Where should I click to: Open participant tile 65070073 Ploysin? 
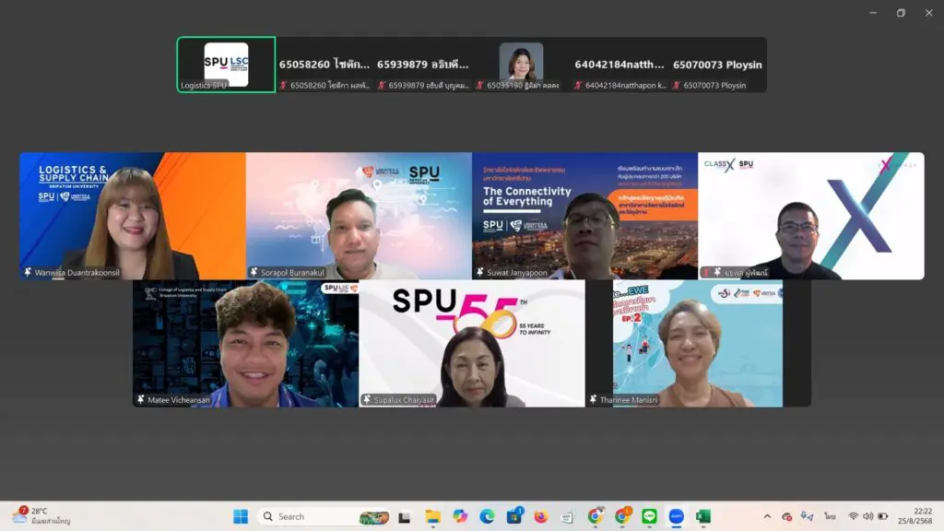click(717, 65)
